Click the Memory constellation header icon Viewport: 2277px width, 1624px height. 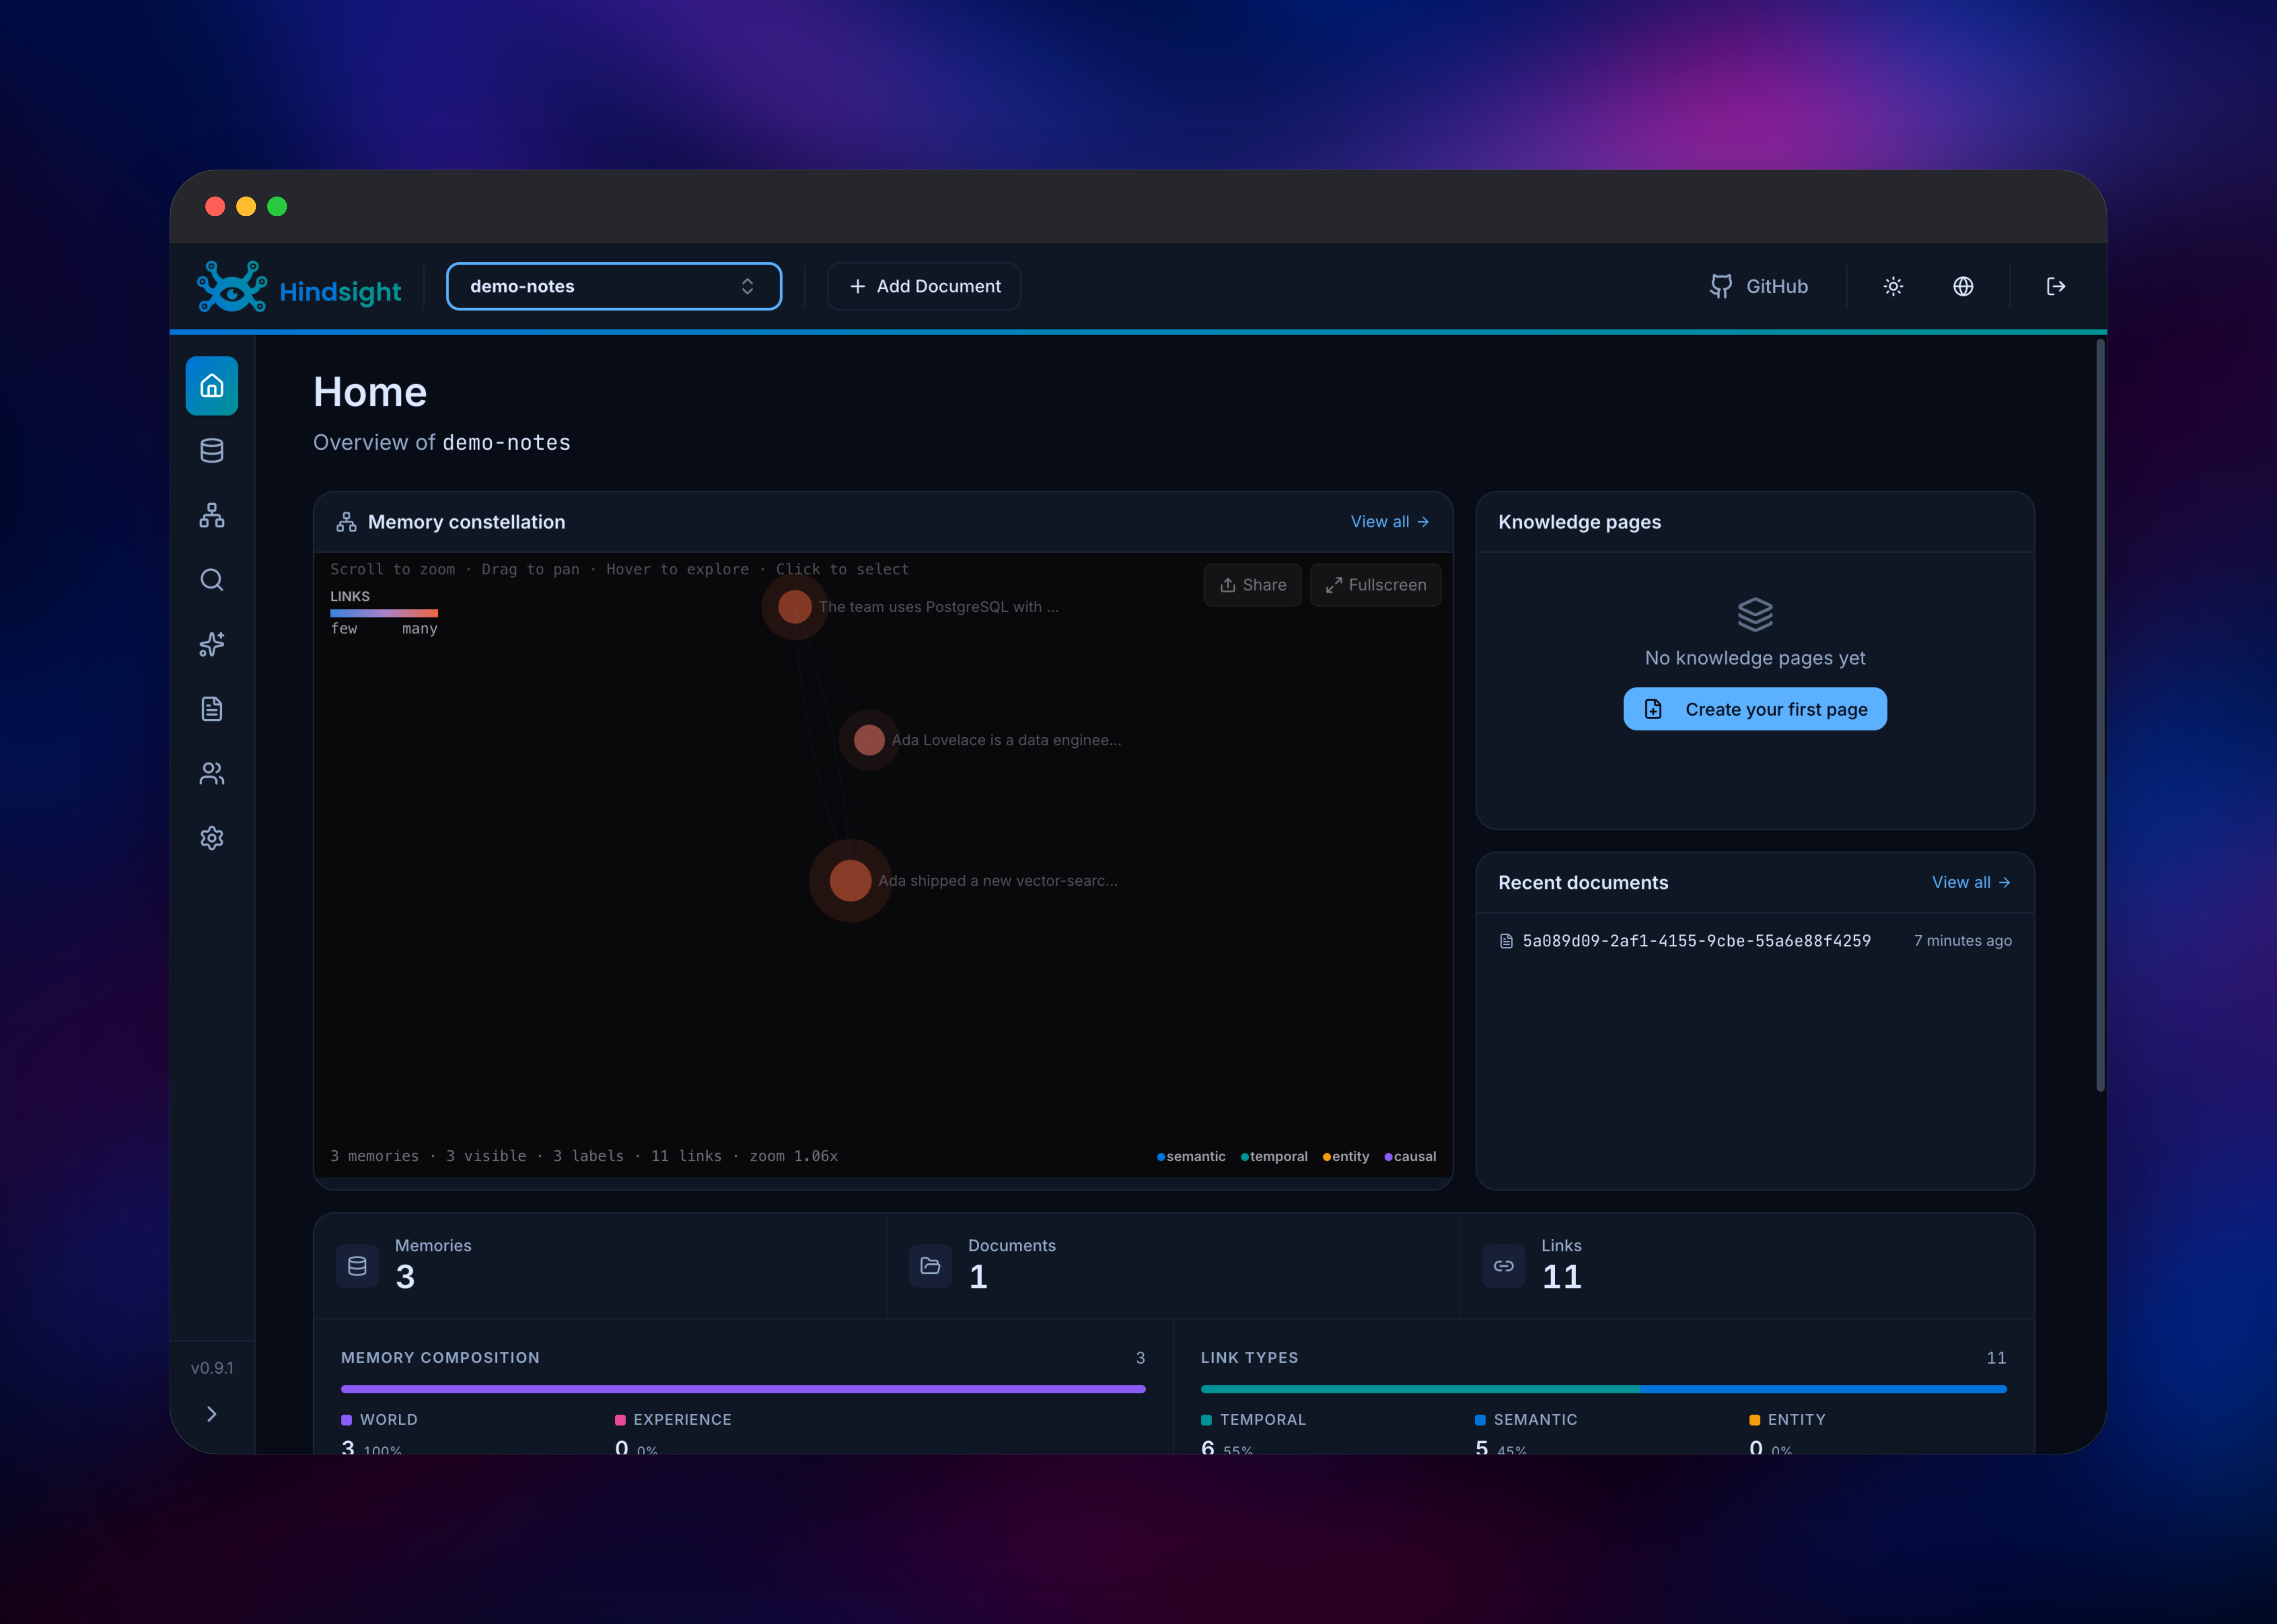[x=347, y=522]
